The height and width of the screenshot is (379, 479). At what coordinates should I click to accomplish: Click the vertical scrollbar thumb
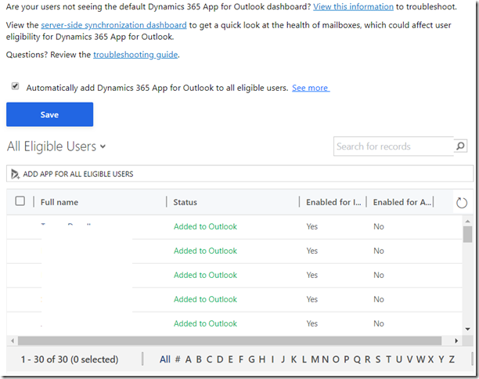coord(467,234)
